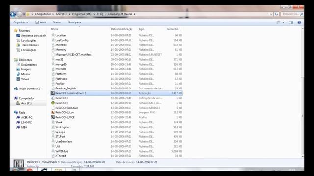Select the mss32 DLL file icon
The height and width of the screenshot is (176, 314).
pyautogui.click(x=53, y=60)
